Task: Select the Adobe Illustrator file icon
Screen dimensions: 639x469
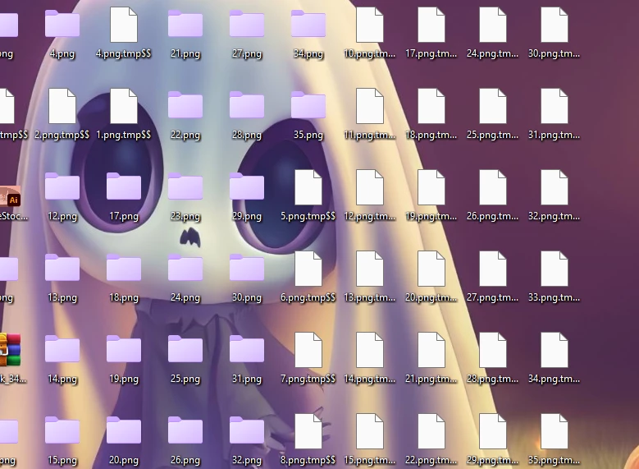Action: coord(10,196)
